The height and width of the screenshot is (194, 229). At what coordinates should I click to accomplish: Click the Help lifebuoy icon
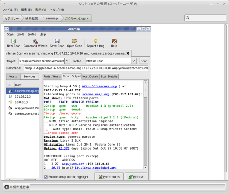pos(114,41)
